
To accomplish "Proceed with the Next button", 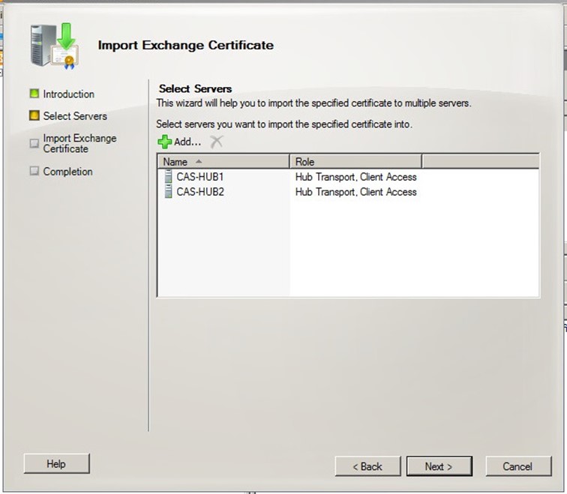I will point(439,466).
